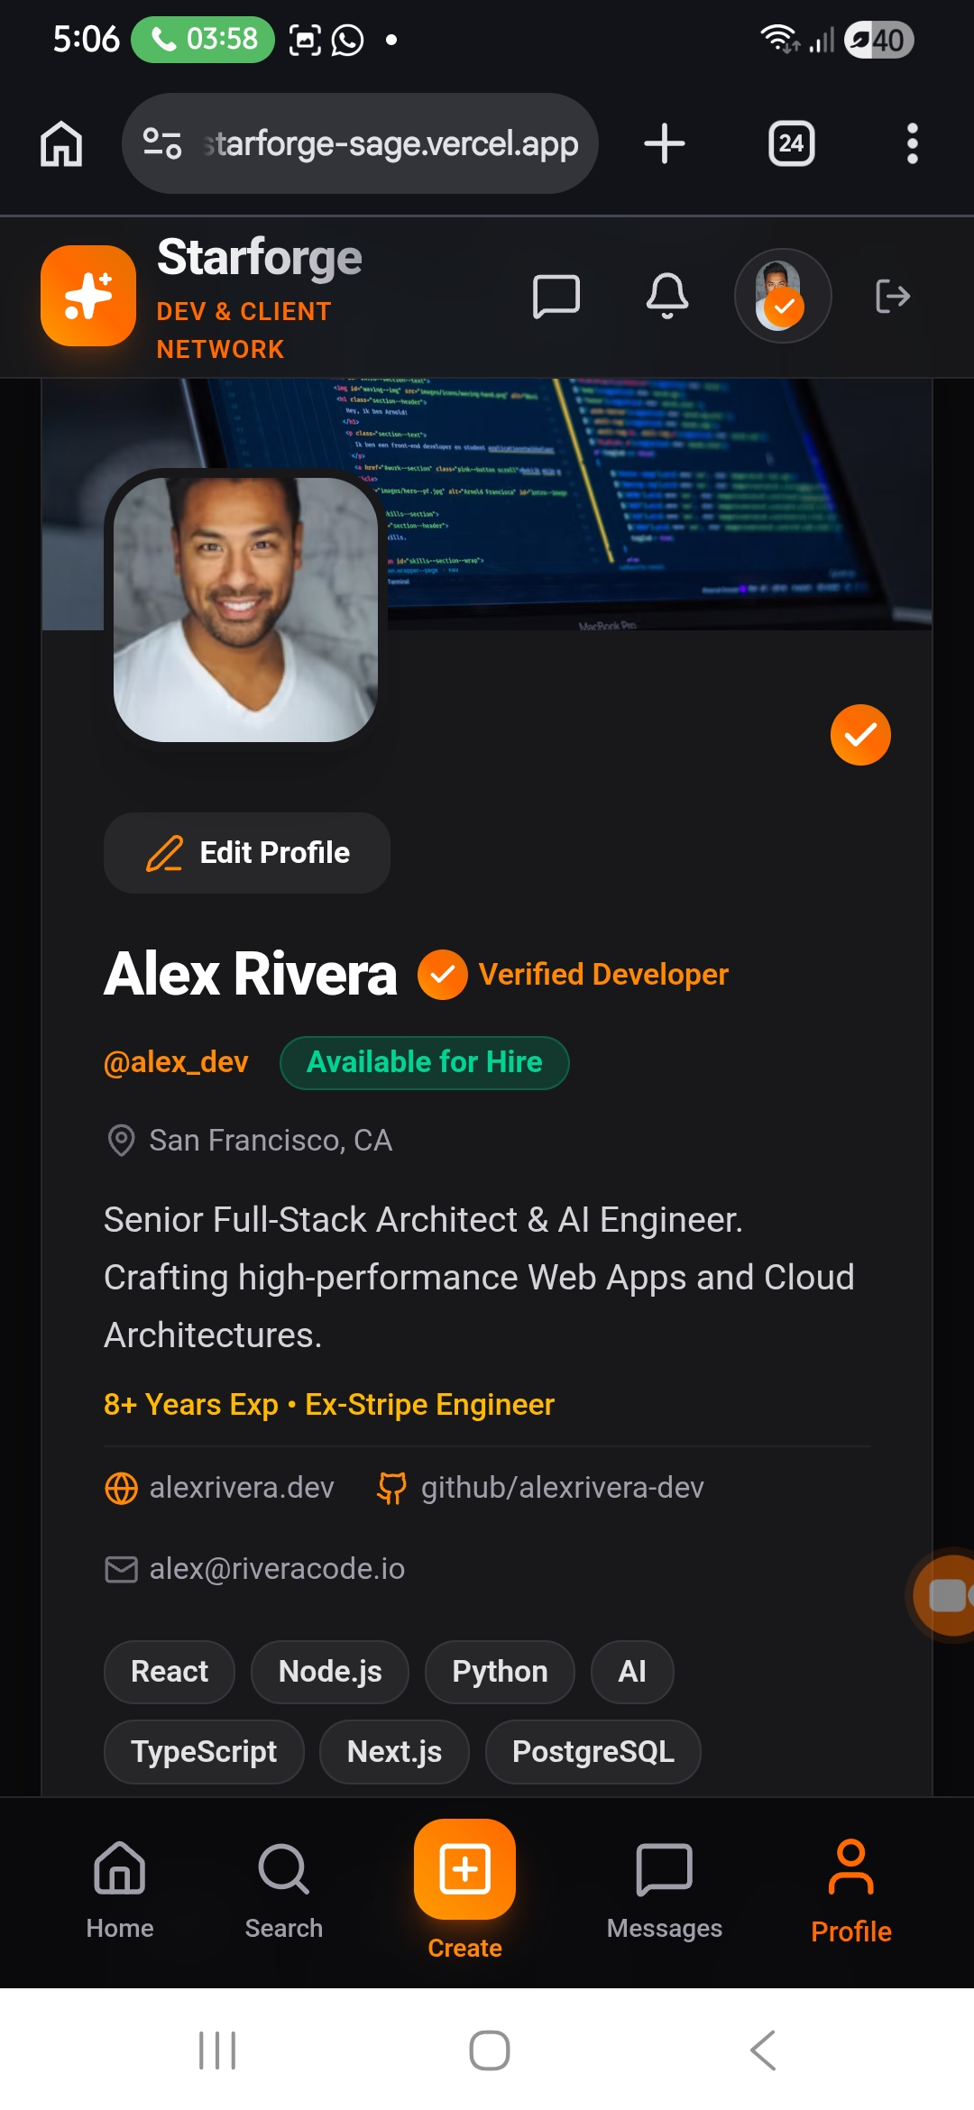Tap the Starforge sparkle logo

88,296
